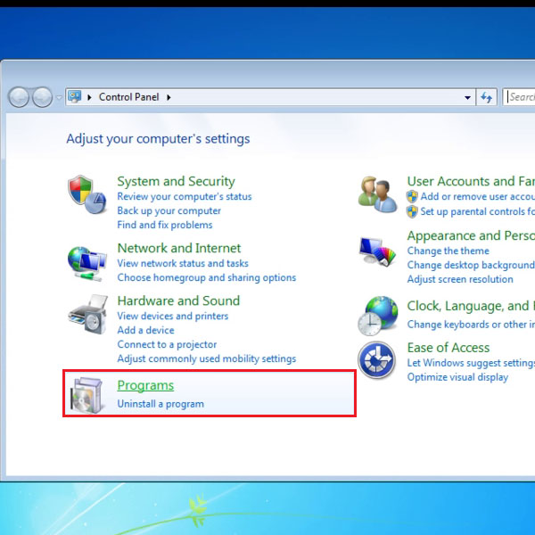Screen dimensions: 535x535
Task: Open Review your computer's status
Action: tap(185, 196)
